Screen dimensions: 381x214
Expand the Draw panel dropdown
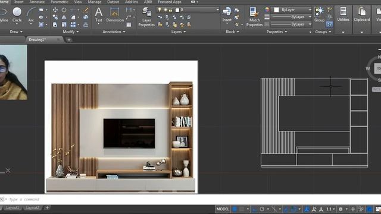pos(16,32)
